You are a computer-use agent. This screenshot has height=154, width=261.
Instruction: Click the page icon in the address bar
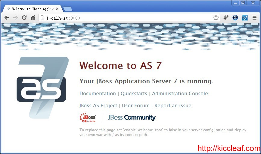click(42, 18)
